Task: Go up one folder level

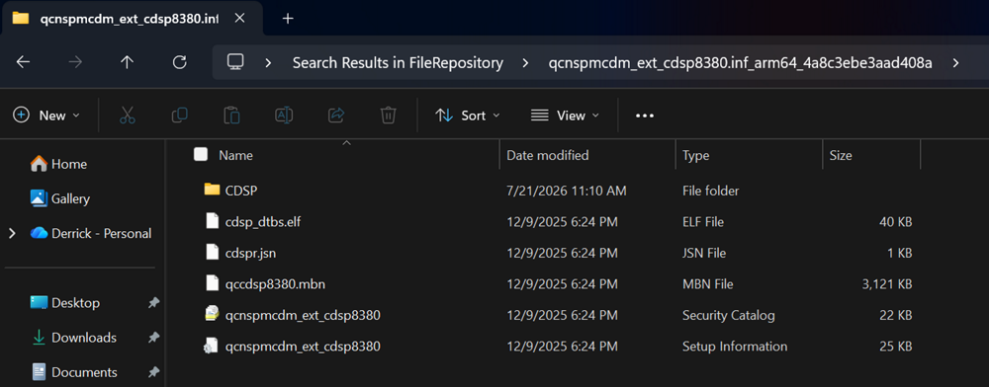Action: (x=128, y=62)
